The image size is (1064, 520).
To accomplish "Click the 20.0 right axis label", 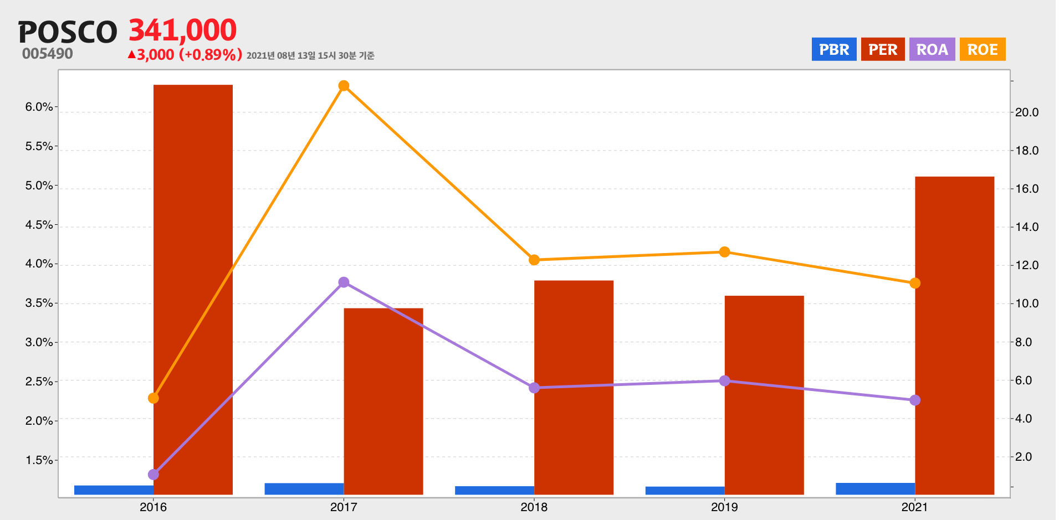I will 1027,112.
